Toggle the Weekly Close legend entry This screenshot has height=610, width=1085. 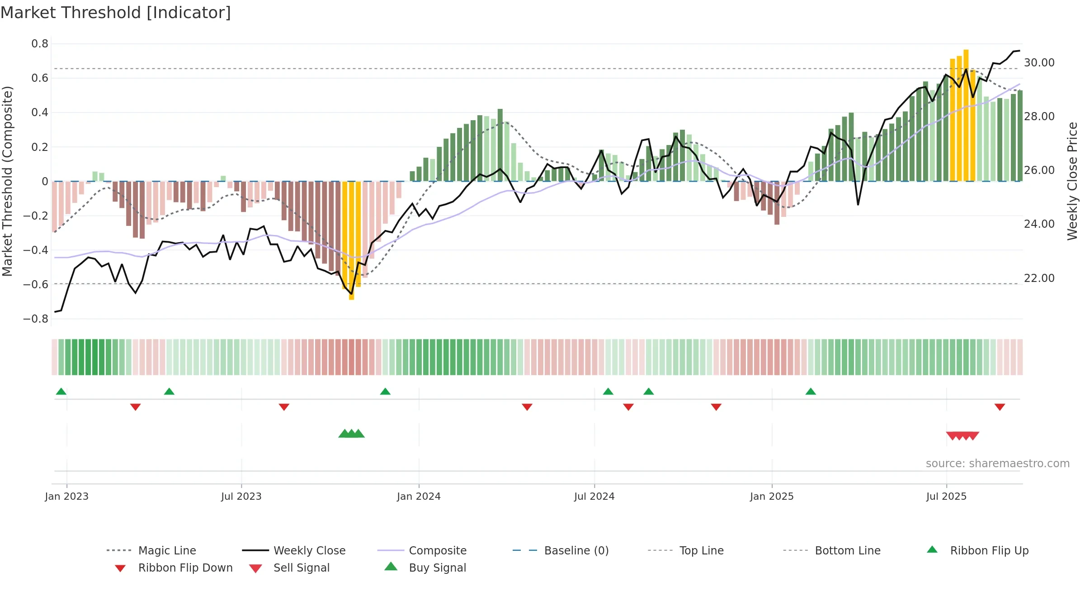click(294, 550)
